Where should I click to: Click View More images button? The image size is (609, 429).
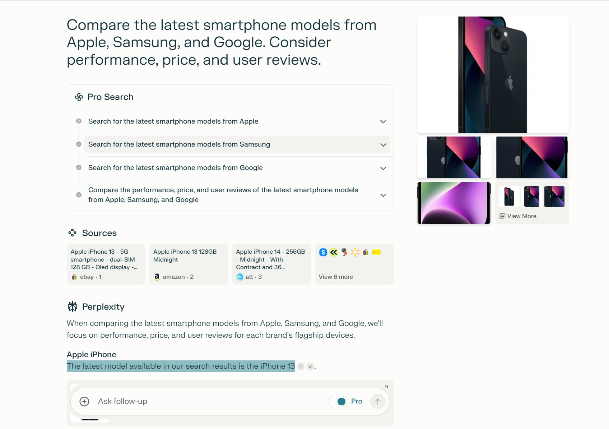pos(532,203)
